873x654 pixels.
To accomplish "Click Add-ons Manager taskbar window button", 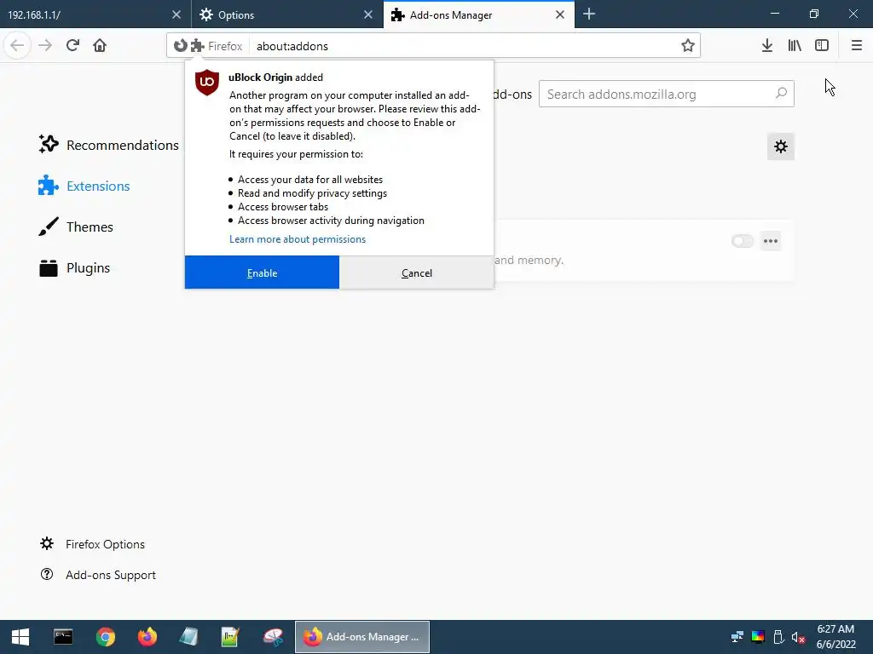I will (361, 637).
